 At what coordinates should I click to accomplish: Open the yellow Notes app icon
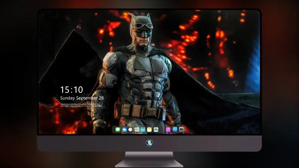tap(149, 129)
